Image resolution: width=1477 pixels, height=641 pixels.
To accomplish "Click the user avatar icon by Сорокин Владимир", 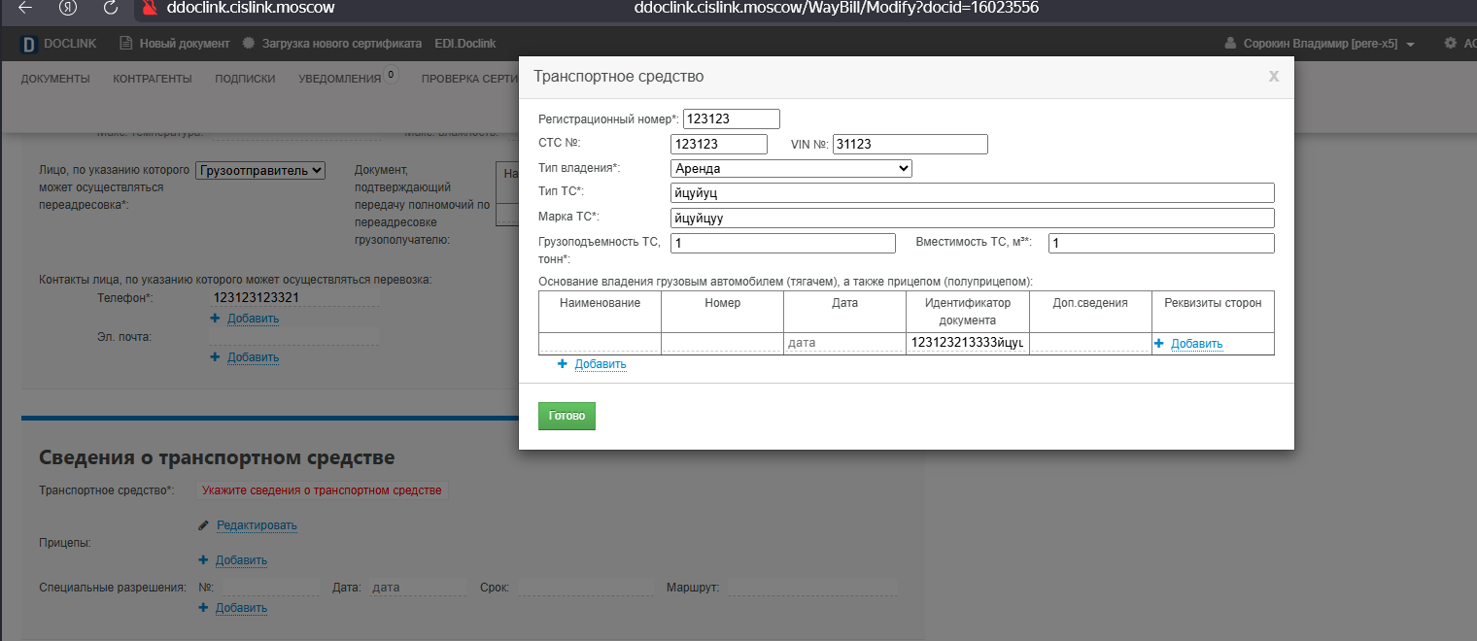I will (x=1231, y=44).
